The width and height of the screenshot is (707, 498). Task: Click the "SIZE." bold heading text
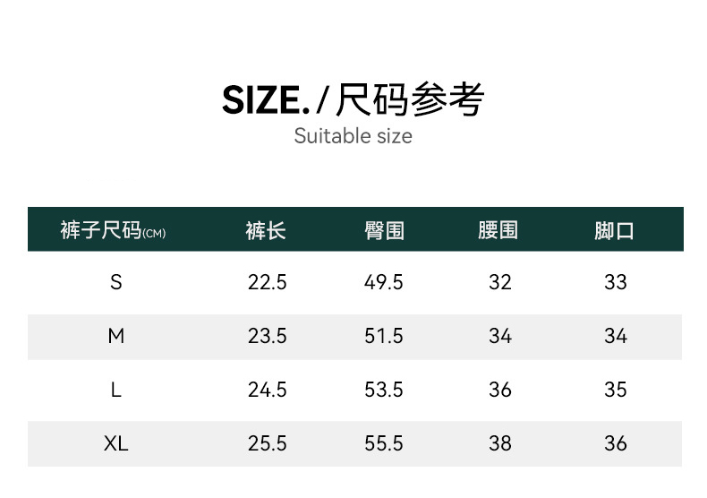pos(266,100)
